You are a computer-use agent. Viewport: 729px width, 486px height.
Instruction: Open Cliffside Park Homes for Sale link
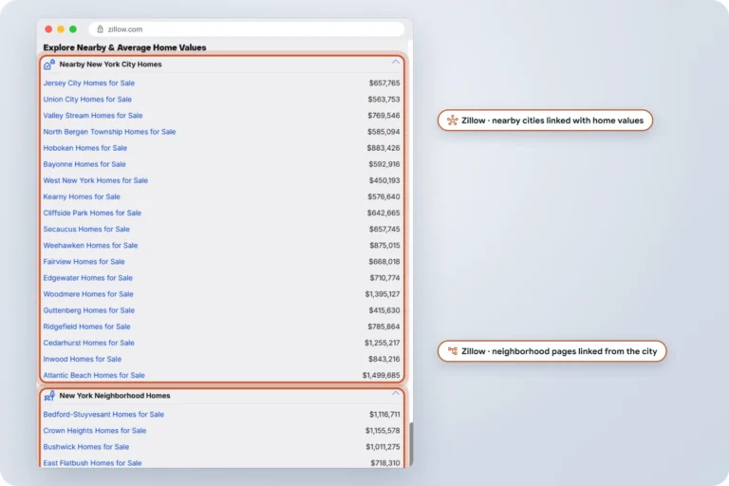(92, 213)
